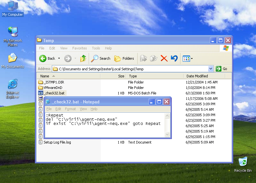Click inside the Notepad text area
Screen dimensions: 256x183
[x=105, y=125]
